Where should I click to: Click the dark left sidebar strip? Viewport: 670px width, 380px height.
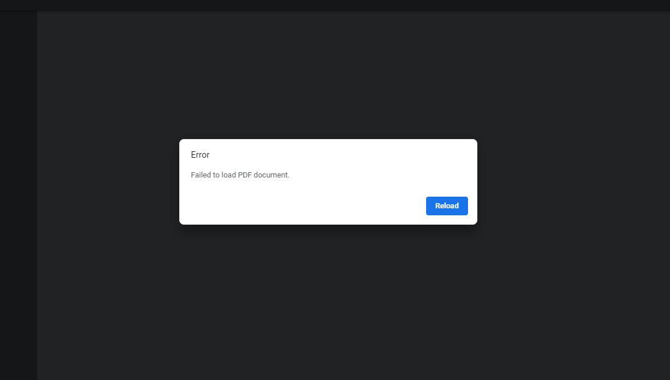(18, 175)
